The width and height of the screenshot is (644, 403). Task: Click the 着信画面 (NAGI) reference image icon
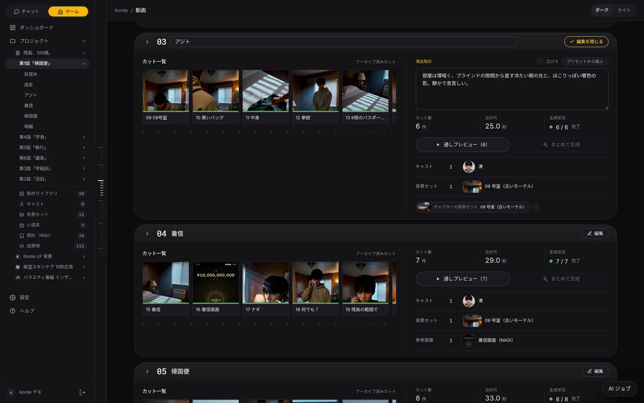469,341
